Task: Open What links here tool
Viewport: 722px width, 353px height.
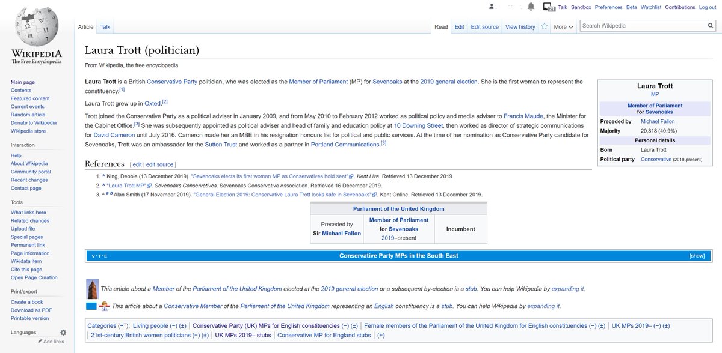Action: click(28, 213)
